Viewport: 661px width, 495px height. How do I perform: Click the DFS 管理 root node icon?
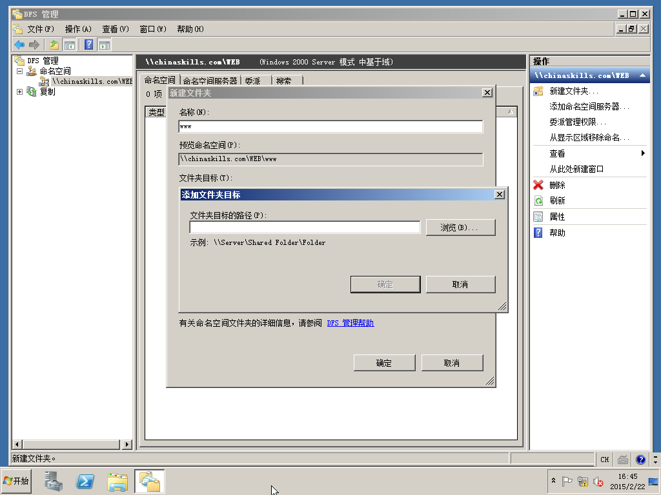[x=19, y=60]
